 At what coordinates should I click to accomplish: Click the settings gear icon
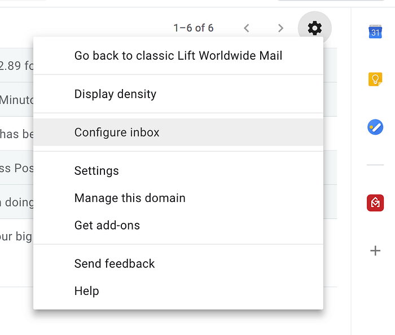(x=315, y=28)
